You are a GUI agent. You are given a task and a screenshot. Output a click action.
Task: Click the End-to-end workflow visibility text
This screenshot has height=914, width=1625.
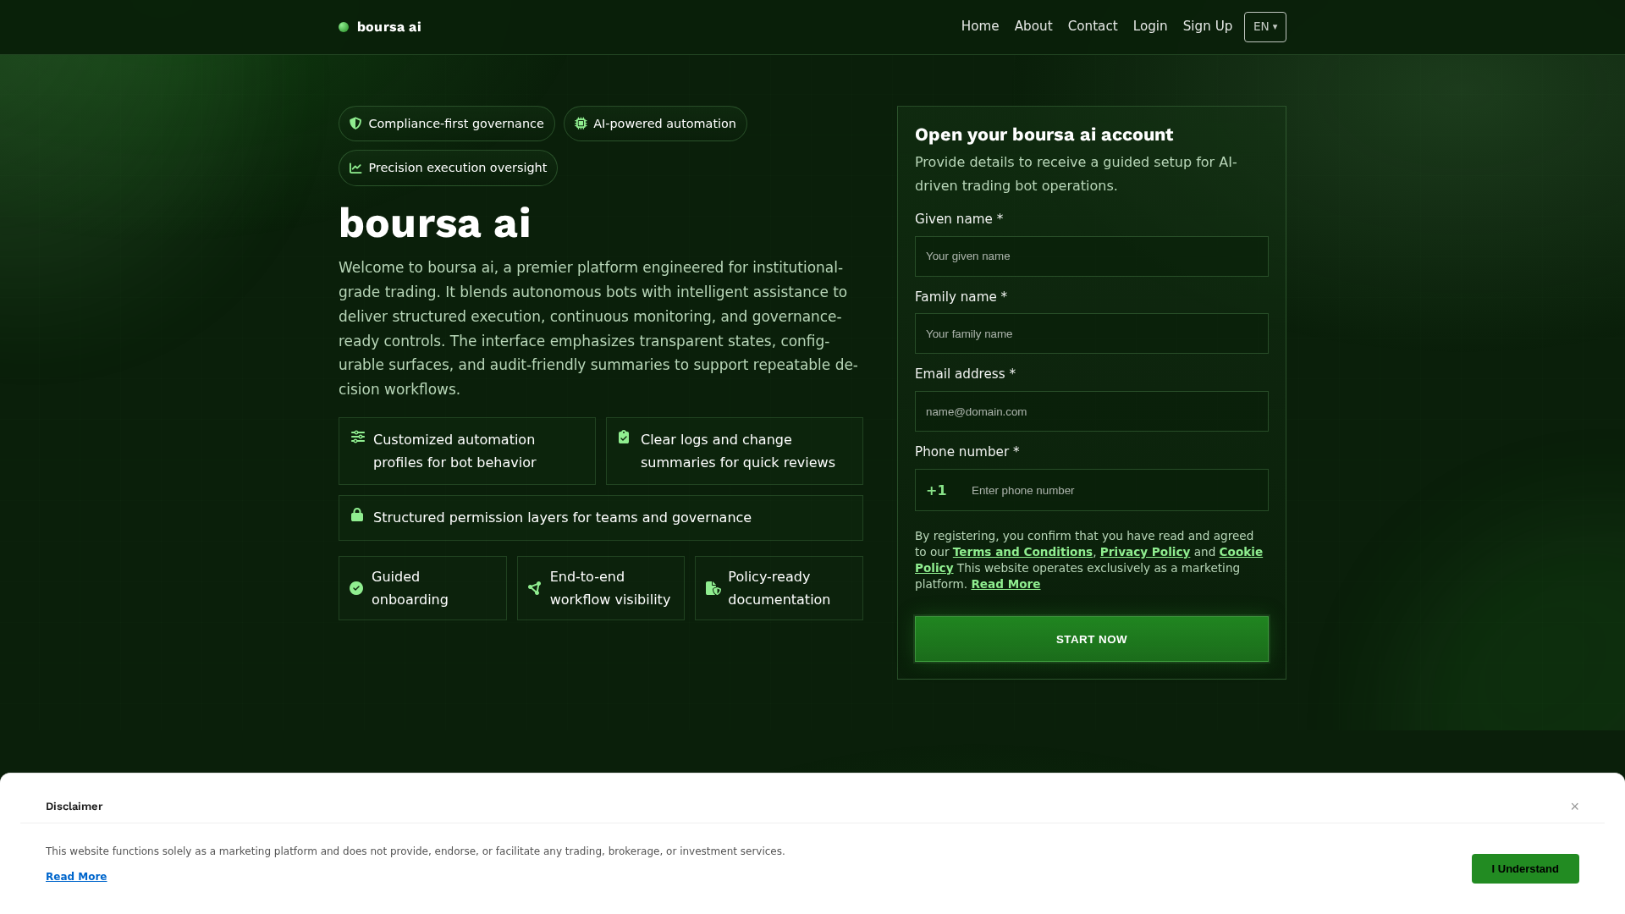pyautogui.click(x=610, y=588)
